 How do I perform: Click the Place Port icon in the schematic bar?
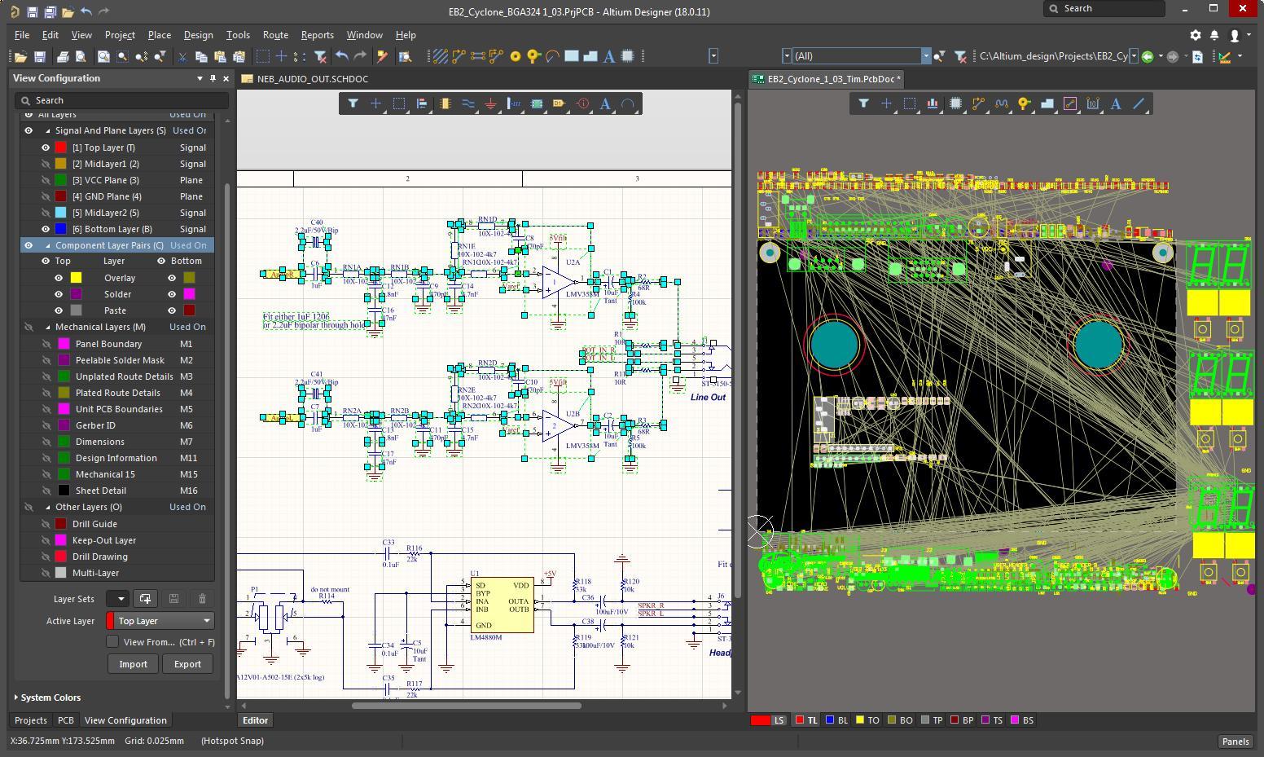click(x=560, y=103)
